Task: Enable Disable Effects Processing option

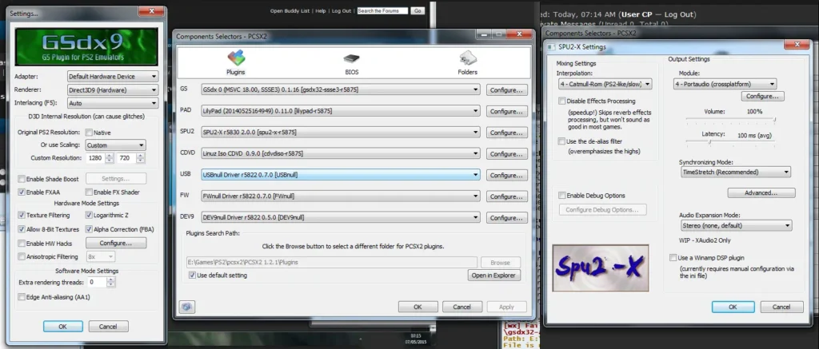Action: click(x=561, y=101)
